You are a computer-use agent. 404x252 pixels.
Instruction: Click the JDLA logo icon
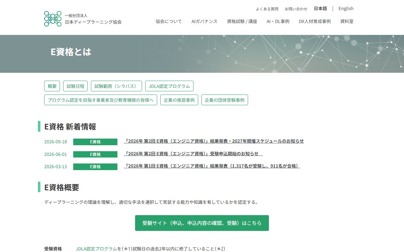[53, 19]
